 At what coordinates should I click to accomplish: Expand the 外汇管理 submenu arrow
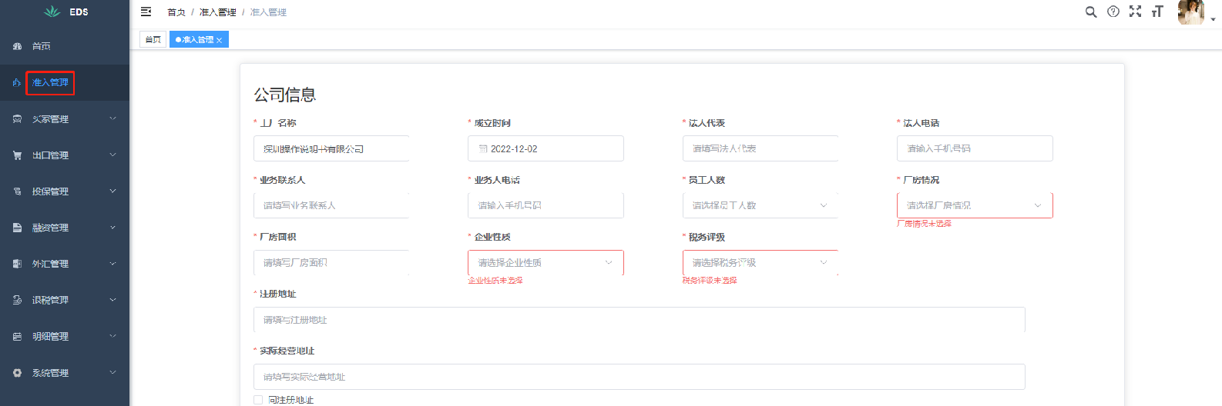click(x=112, y=264)
